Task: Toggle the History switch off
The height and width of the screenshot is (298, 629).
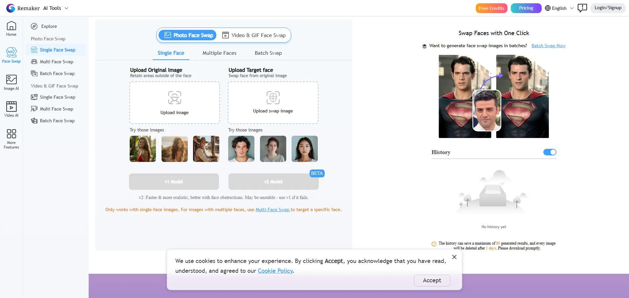Action: 550,152
